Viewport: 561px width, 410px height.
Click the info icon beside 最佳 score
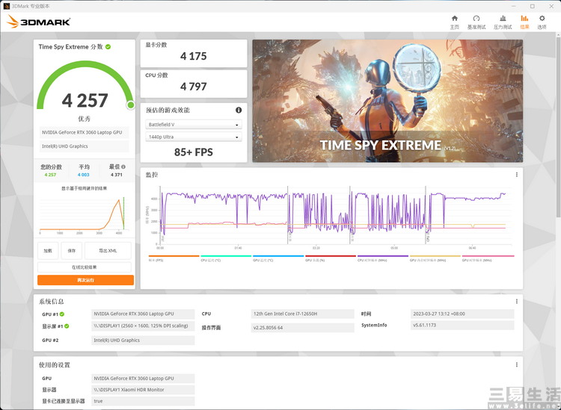pos(123,167)
